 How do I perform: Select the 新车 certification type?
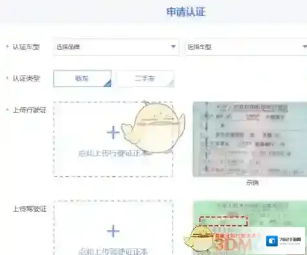[82, 79]
